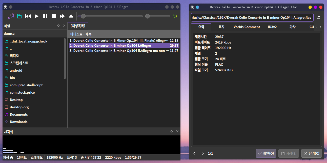The height and width of the screenshot is (163, 327).
Task: Open the 스크린캐스트 folder
Action: (19, 63)
